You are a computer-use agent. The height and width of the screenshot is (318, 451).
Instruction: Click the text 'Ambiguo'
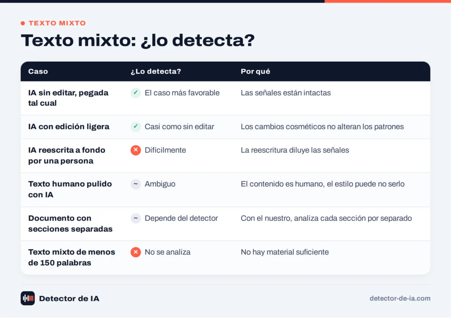(x=160, y=184)
